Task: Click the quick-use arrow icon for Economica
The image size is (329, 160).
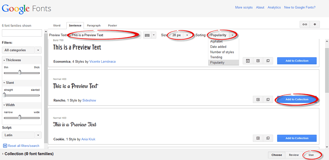Action: (258, 61)
